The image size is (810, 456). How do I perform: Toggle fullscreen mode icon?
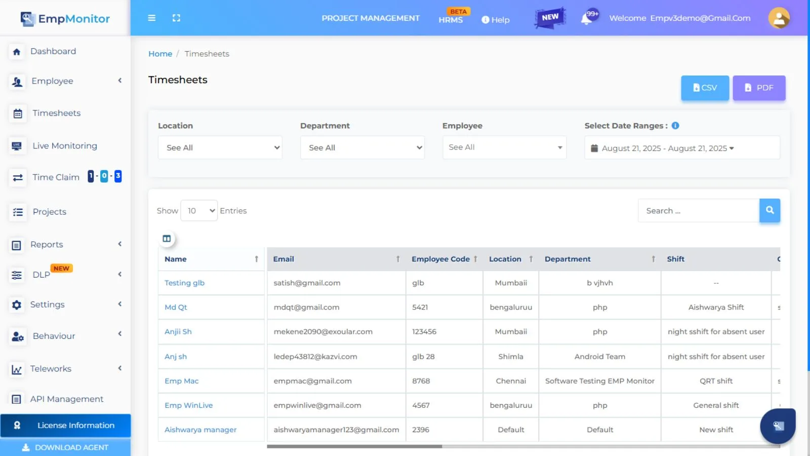coord(176,18)
